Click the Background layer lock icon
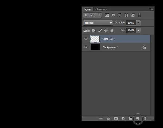163x128 pixels. coord(144,47)
